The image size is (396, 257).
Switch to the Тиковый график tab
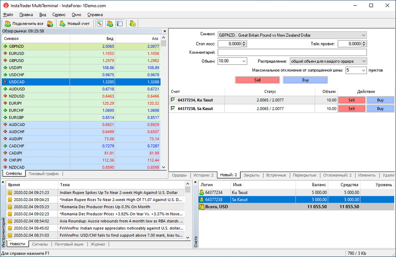[x=44, y=174]
